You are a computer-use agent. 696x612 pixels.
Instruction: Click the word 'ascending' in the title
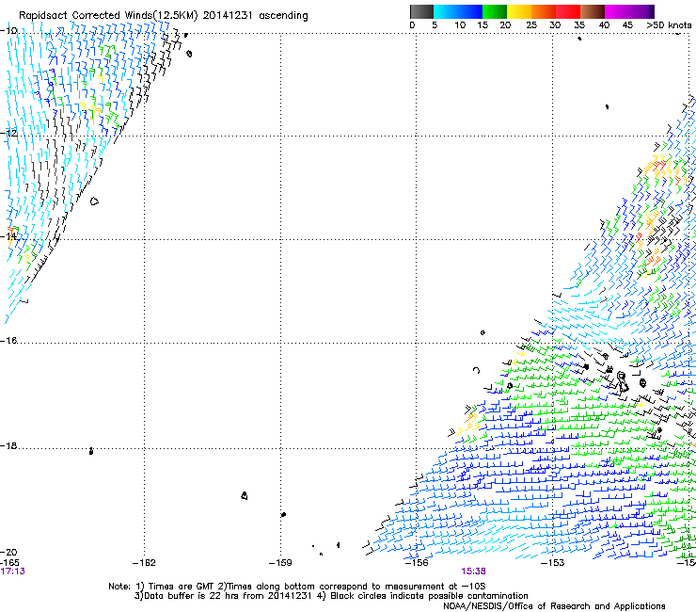(283, 16)
